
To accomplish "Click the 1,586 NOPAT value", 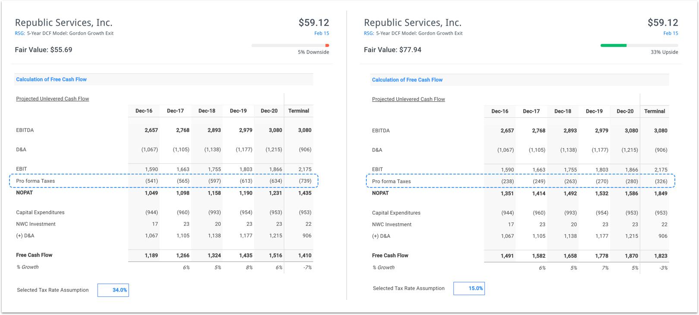I will (x=631, y=193).
